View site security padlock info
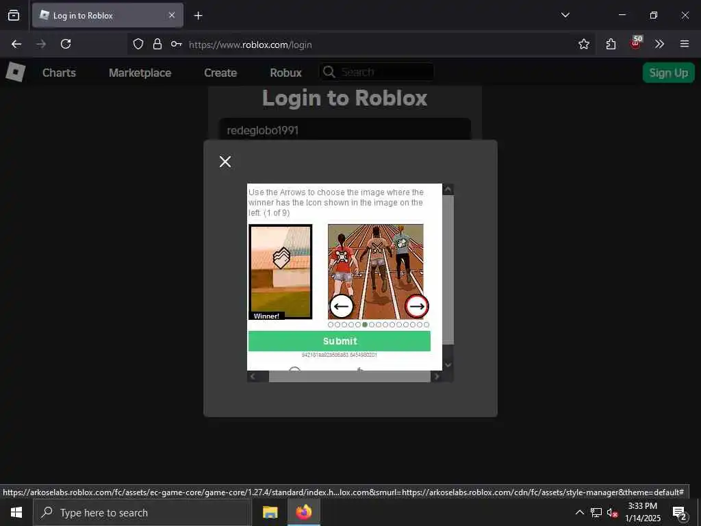The height and width of the screenshot is (526, 701). 157,44
